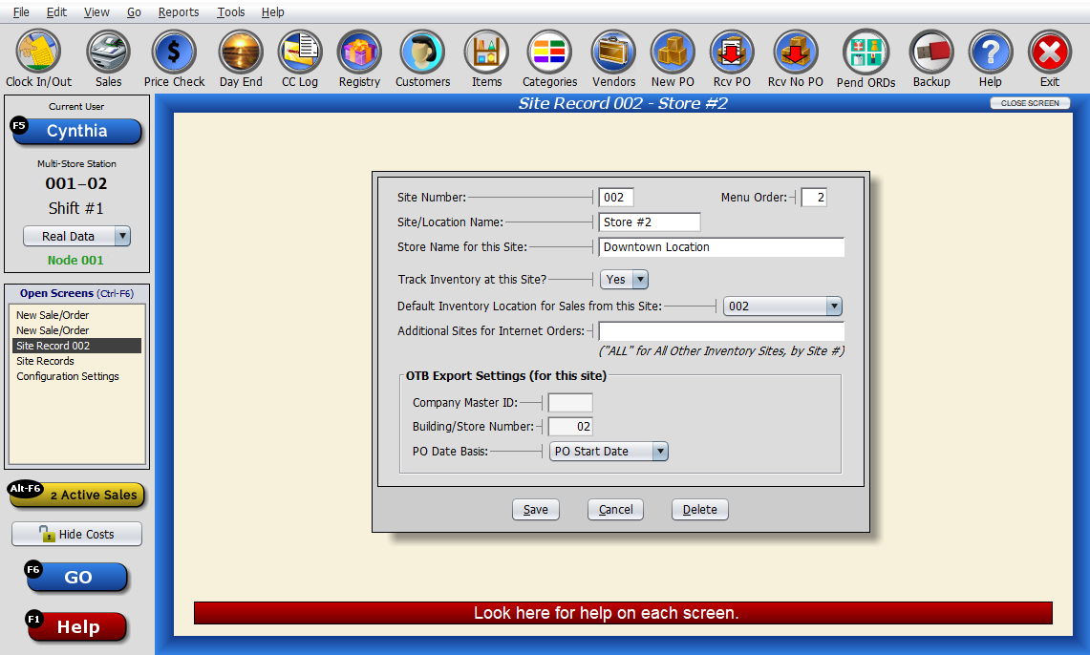The height and width of the screenshot is (655, 1090).
Task: Open the Categories screen
Action: point(550,58)
